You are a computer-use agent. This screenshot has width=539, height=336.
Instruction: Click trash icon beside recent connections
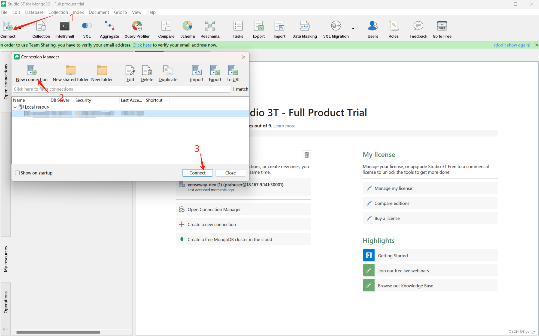[307, 155]
